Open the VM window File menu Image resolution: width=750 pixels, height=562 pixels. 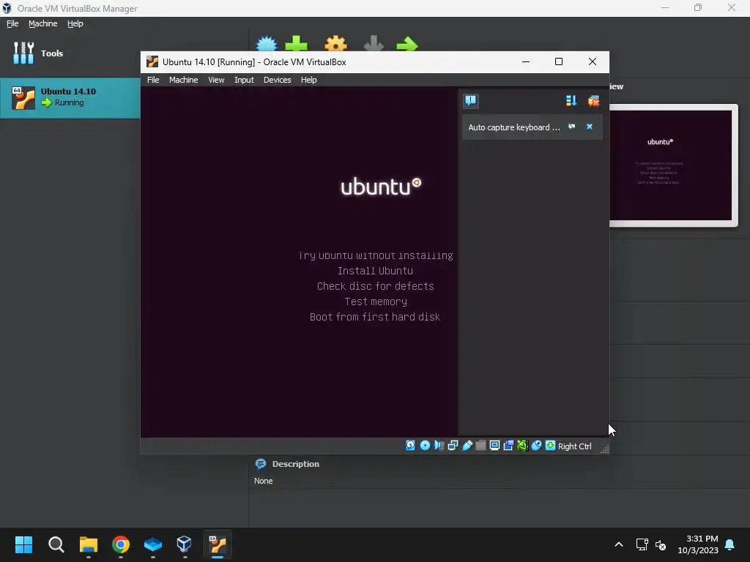click(x=153, y=80)
